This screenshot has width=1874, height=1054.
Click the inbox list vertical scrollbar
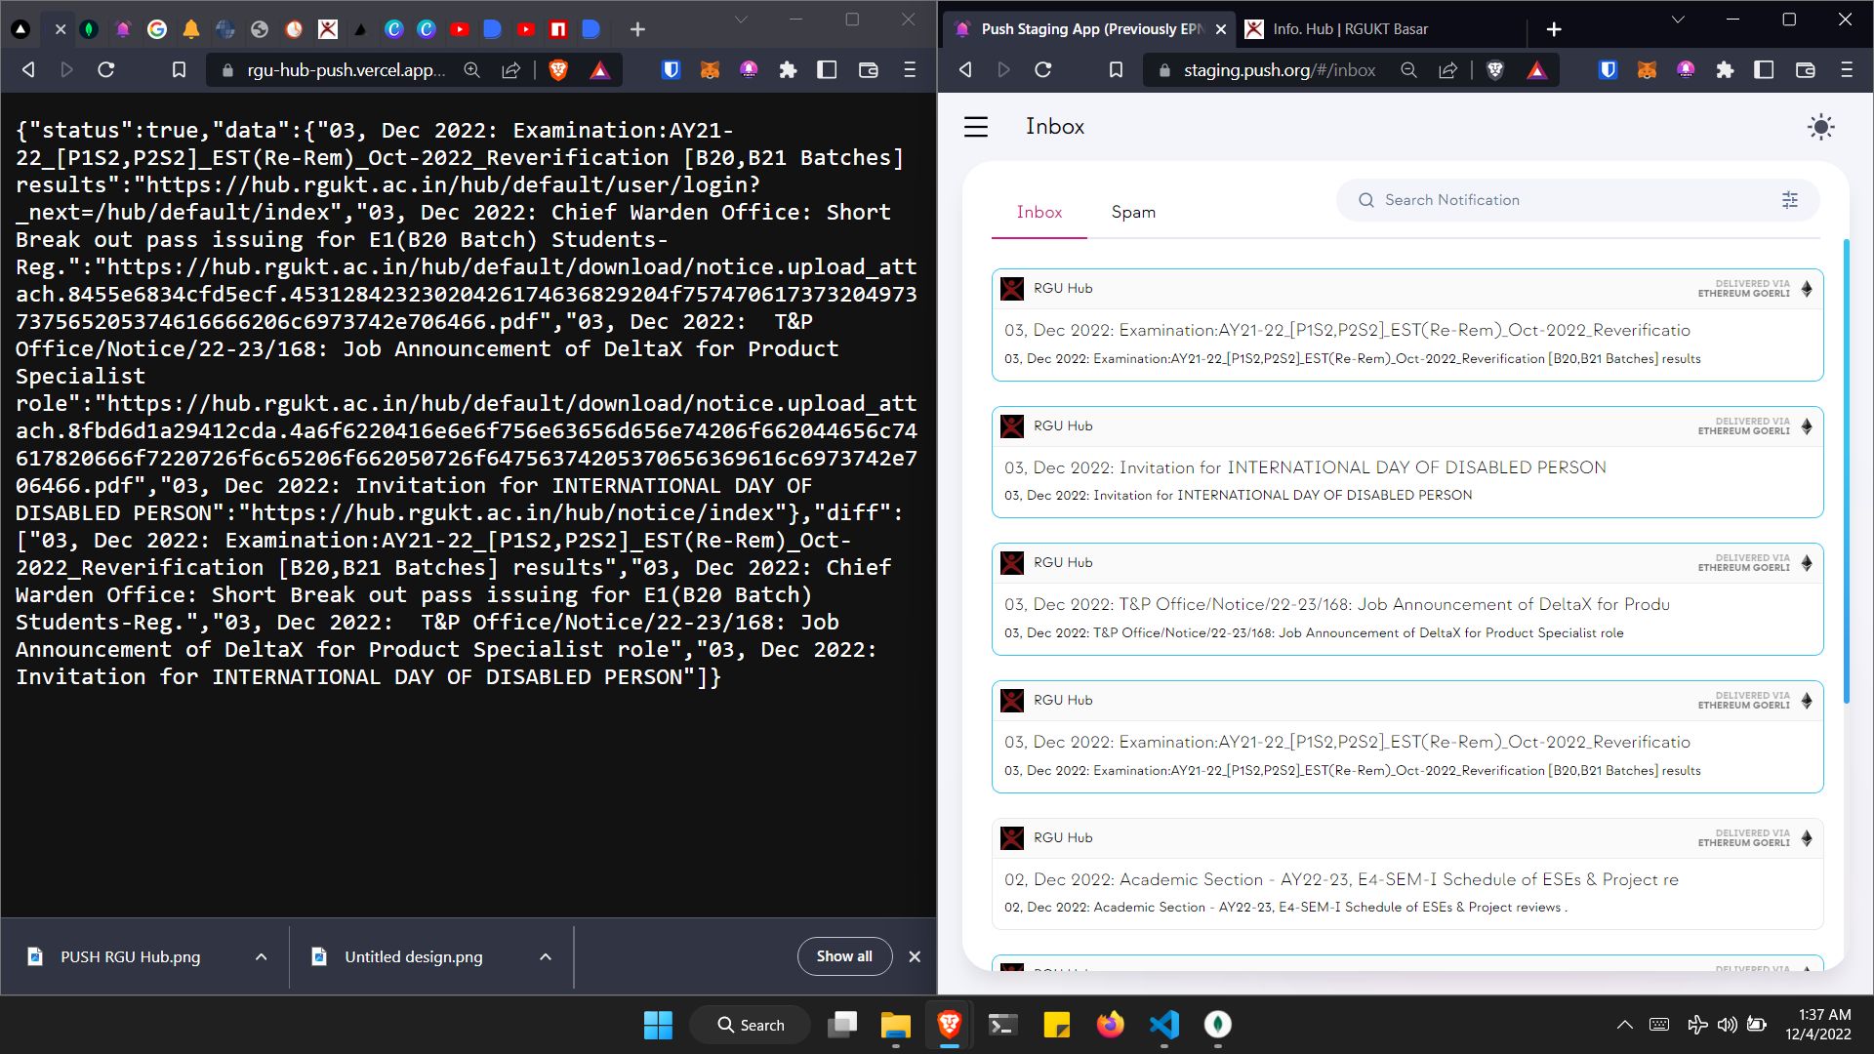tap(1846, 470)
